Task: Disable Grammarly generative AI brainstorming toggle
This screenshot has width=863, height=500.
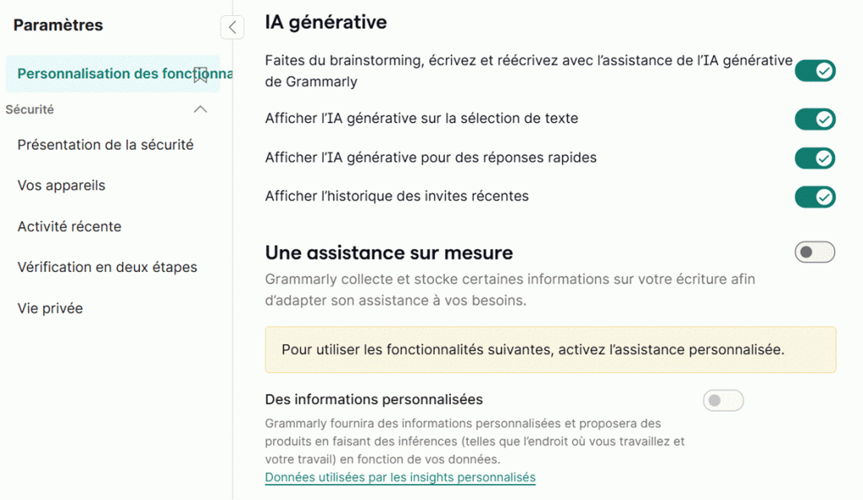Action: (814, 71)
